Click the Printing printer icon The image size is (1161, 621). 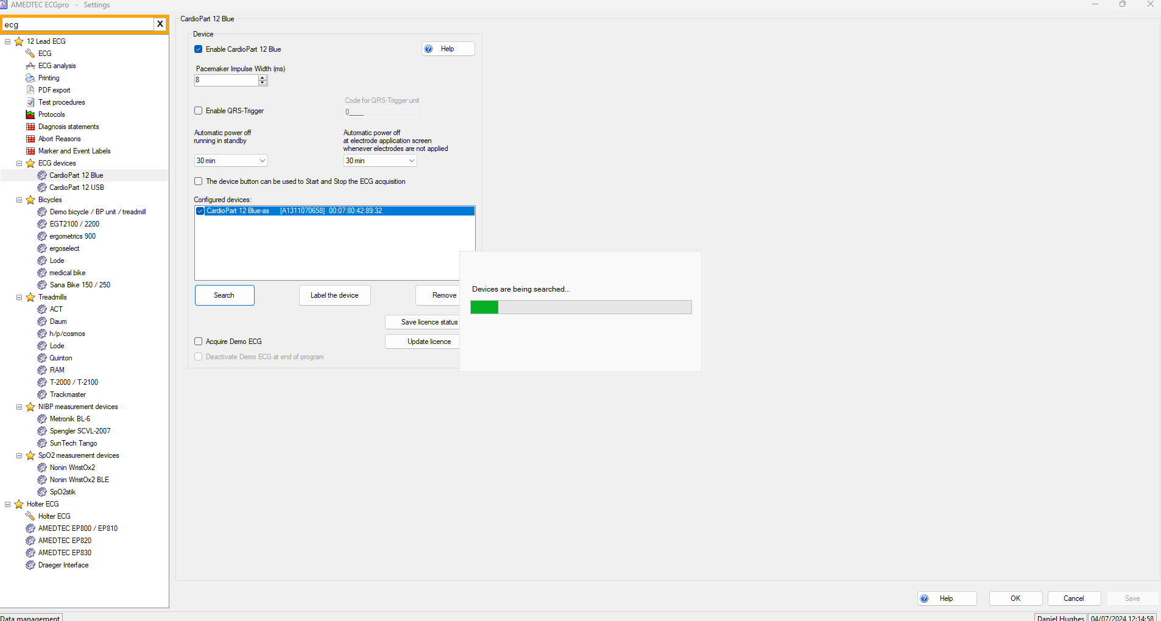30,78
